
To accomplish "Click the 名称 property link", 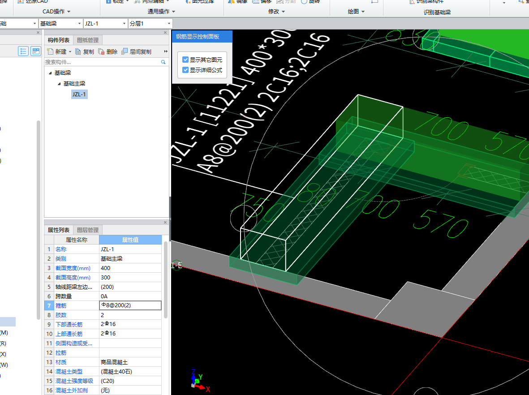I will [x=61, y=249].
